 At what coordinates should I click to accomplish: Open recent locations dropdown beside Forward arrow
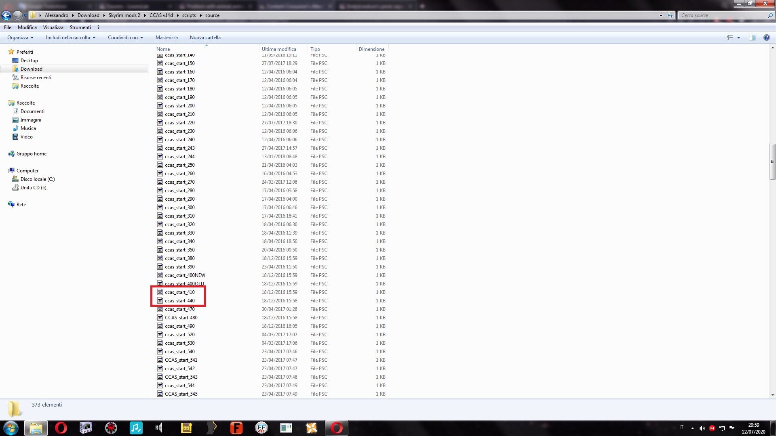[x=25, y=16]
